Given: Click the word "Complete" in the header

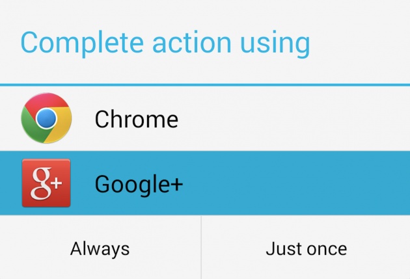Looking at the screenshot, I should pyautogui.click(x=82, y=43).
